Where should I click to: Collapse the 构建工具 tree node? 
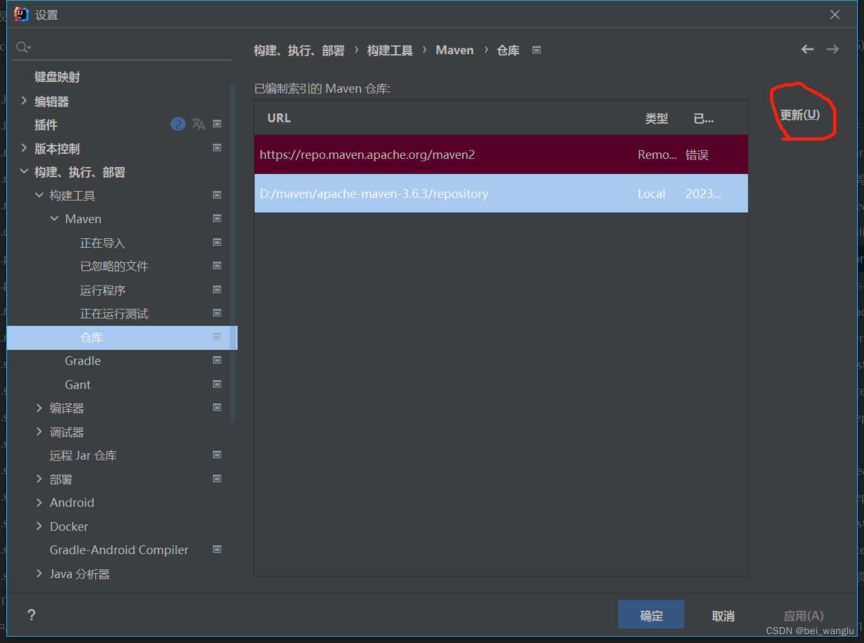click(x=39, y=195)
